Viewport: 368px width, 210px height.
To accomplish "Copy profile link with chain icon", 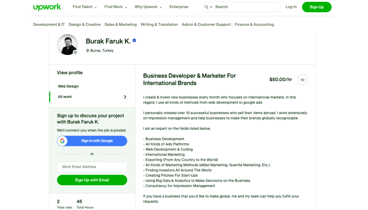I will (303, 80).
